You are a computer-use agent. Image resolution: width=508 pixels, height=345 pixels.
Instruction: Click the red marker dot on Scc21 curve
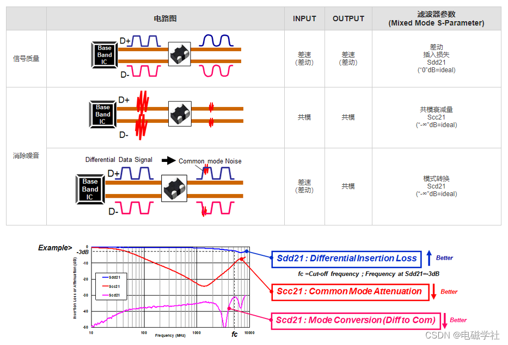coord(241,259)
